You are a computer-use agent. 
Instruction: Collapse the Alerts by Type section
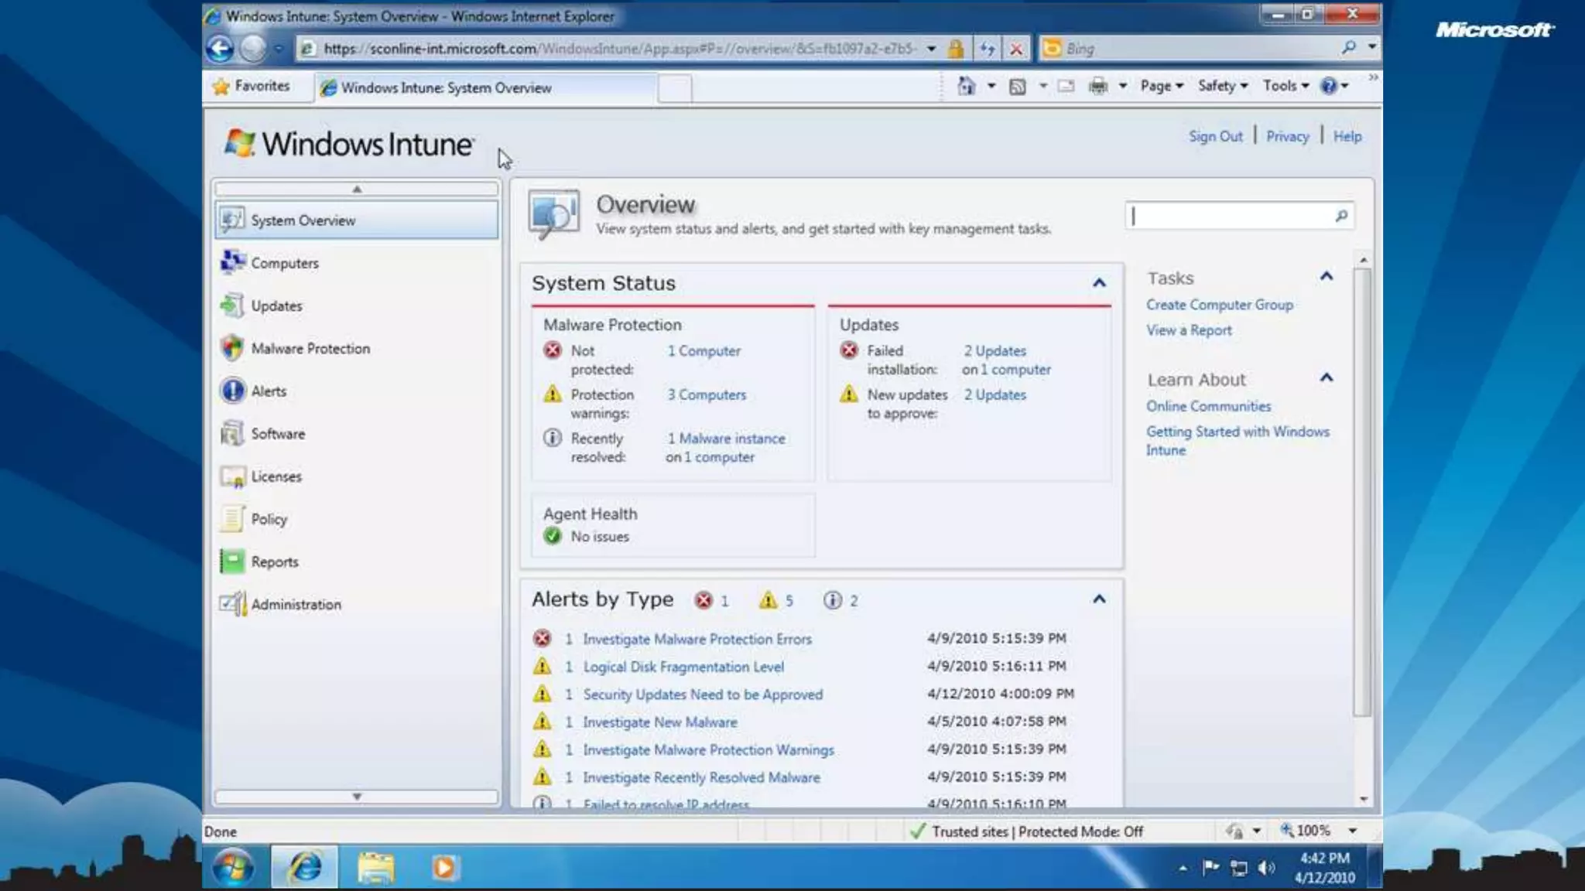tap(1099, 599)
